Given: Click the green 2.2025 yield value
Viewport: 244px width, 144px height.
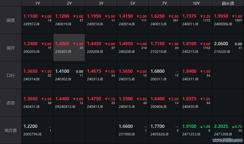Looking at the screenshot, I should point(221,126).
